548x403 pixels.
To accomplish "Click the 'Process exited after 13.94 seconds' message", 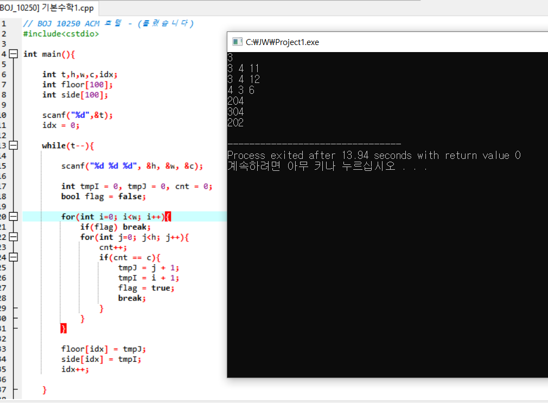I will (374, 155).
